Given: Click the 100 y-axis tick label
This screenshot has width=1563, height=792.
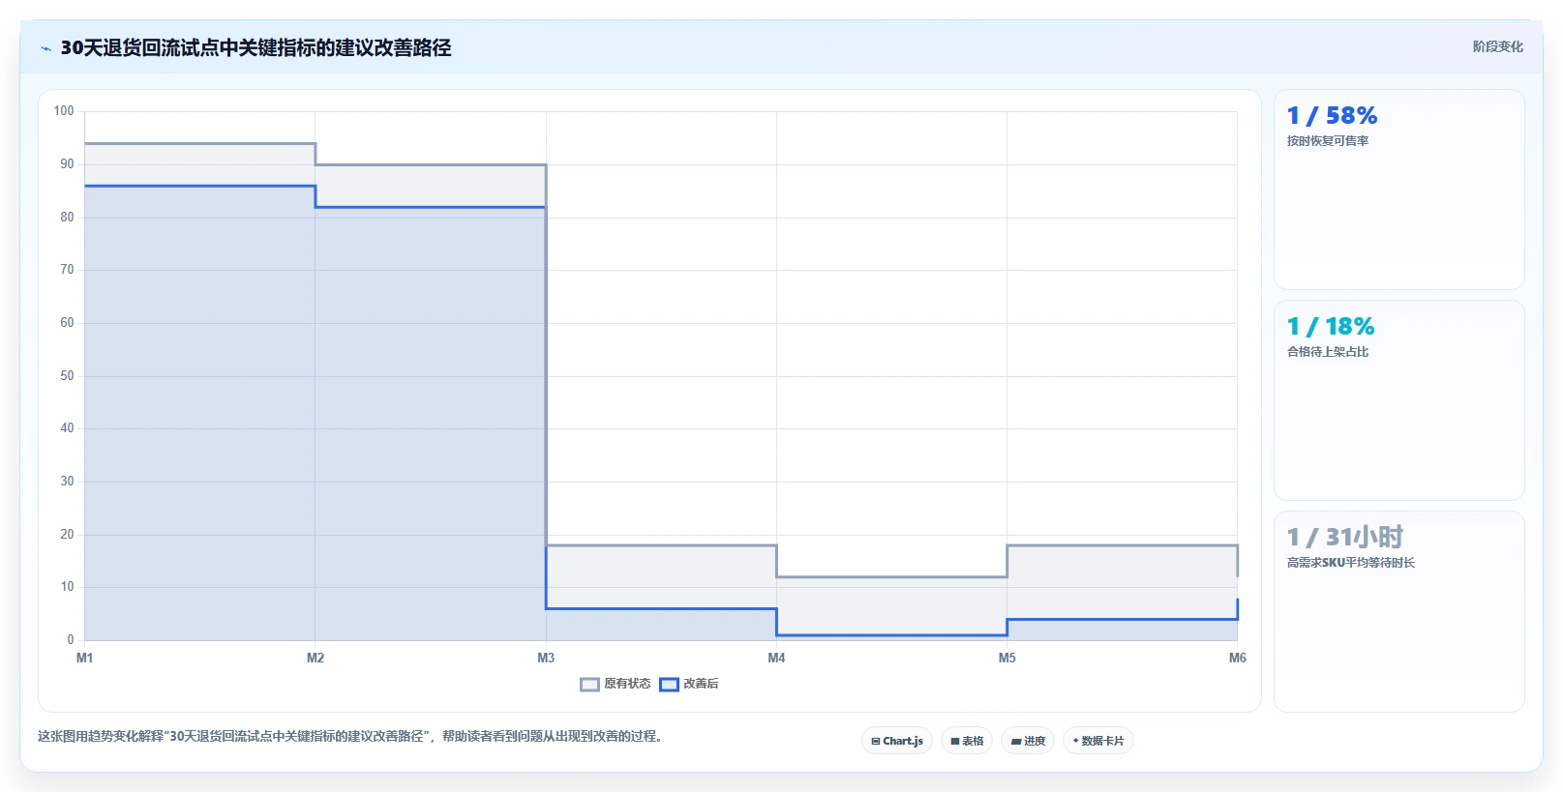Looking at the screenshot, I should tap(64, 111).
